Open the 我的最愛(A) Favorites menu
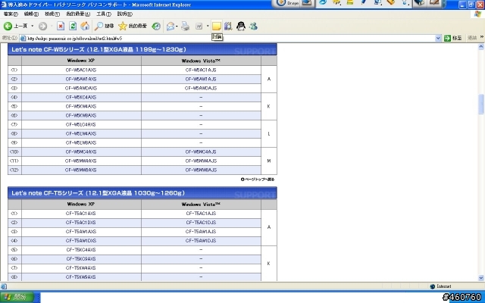 (x=78, y=14)
